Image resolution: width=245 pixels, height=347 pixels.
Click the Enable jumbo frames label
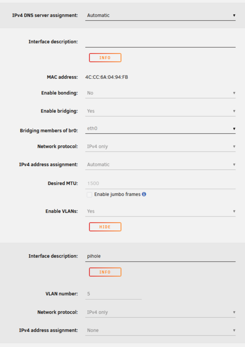click(117, 194)
